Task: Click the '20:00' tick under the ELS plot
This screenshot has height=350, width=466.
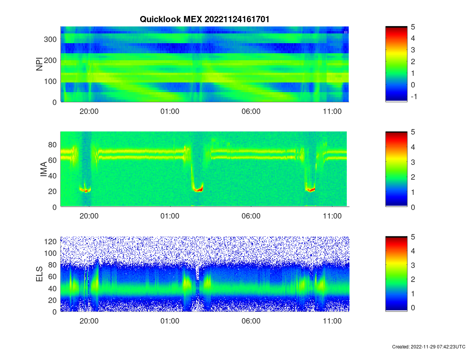Action: coord(89,321)
